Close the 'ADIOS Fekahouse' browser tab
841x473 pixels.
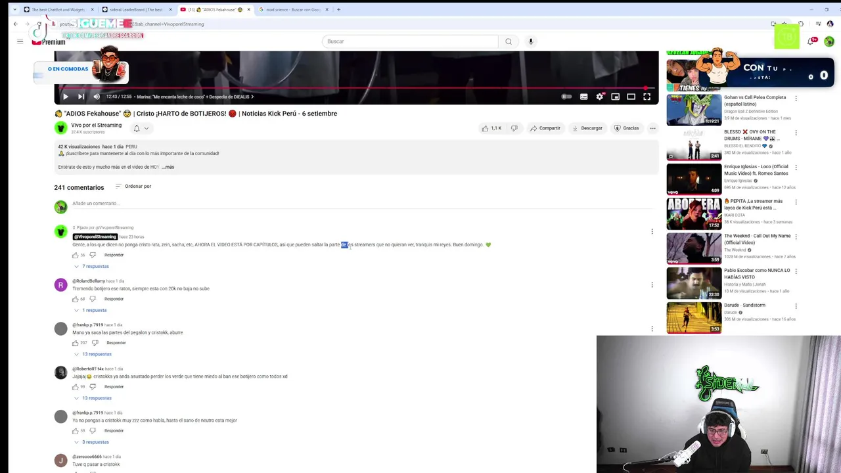[248, 9]
